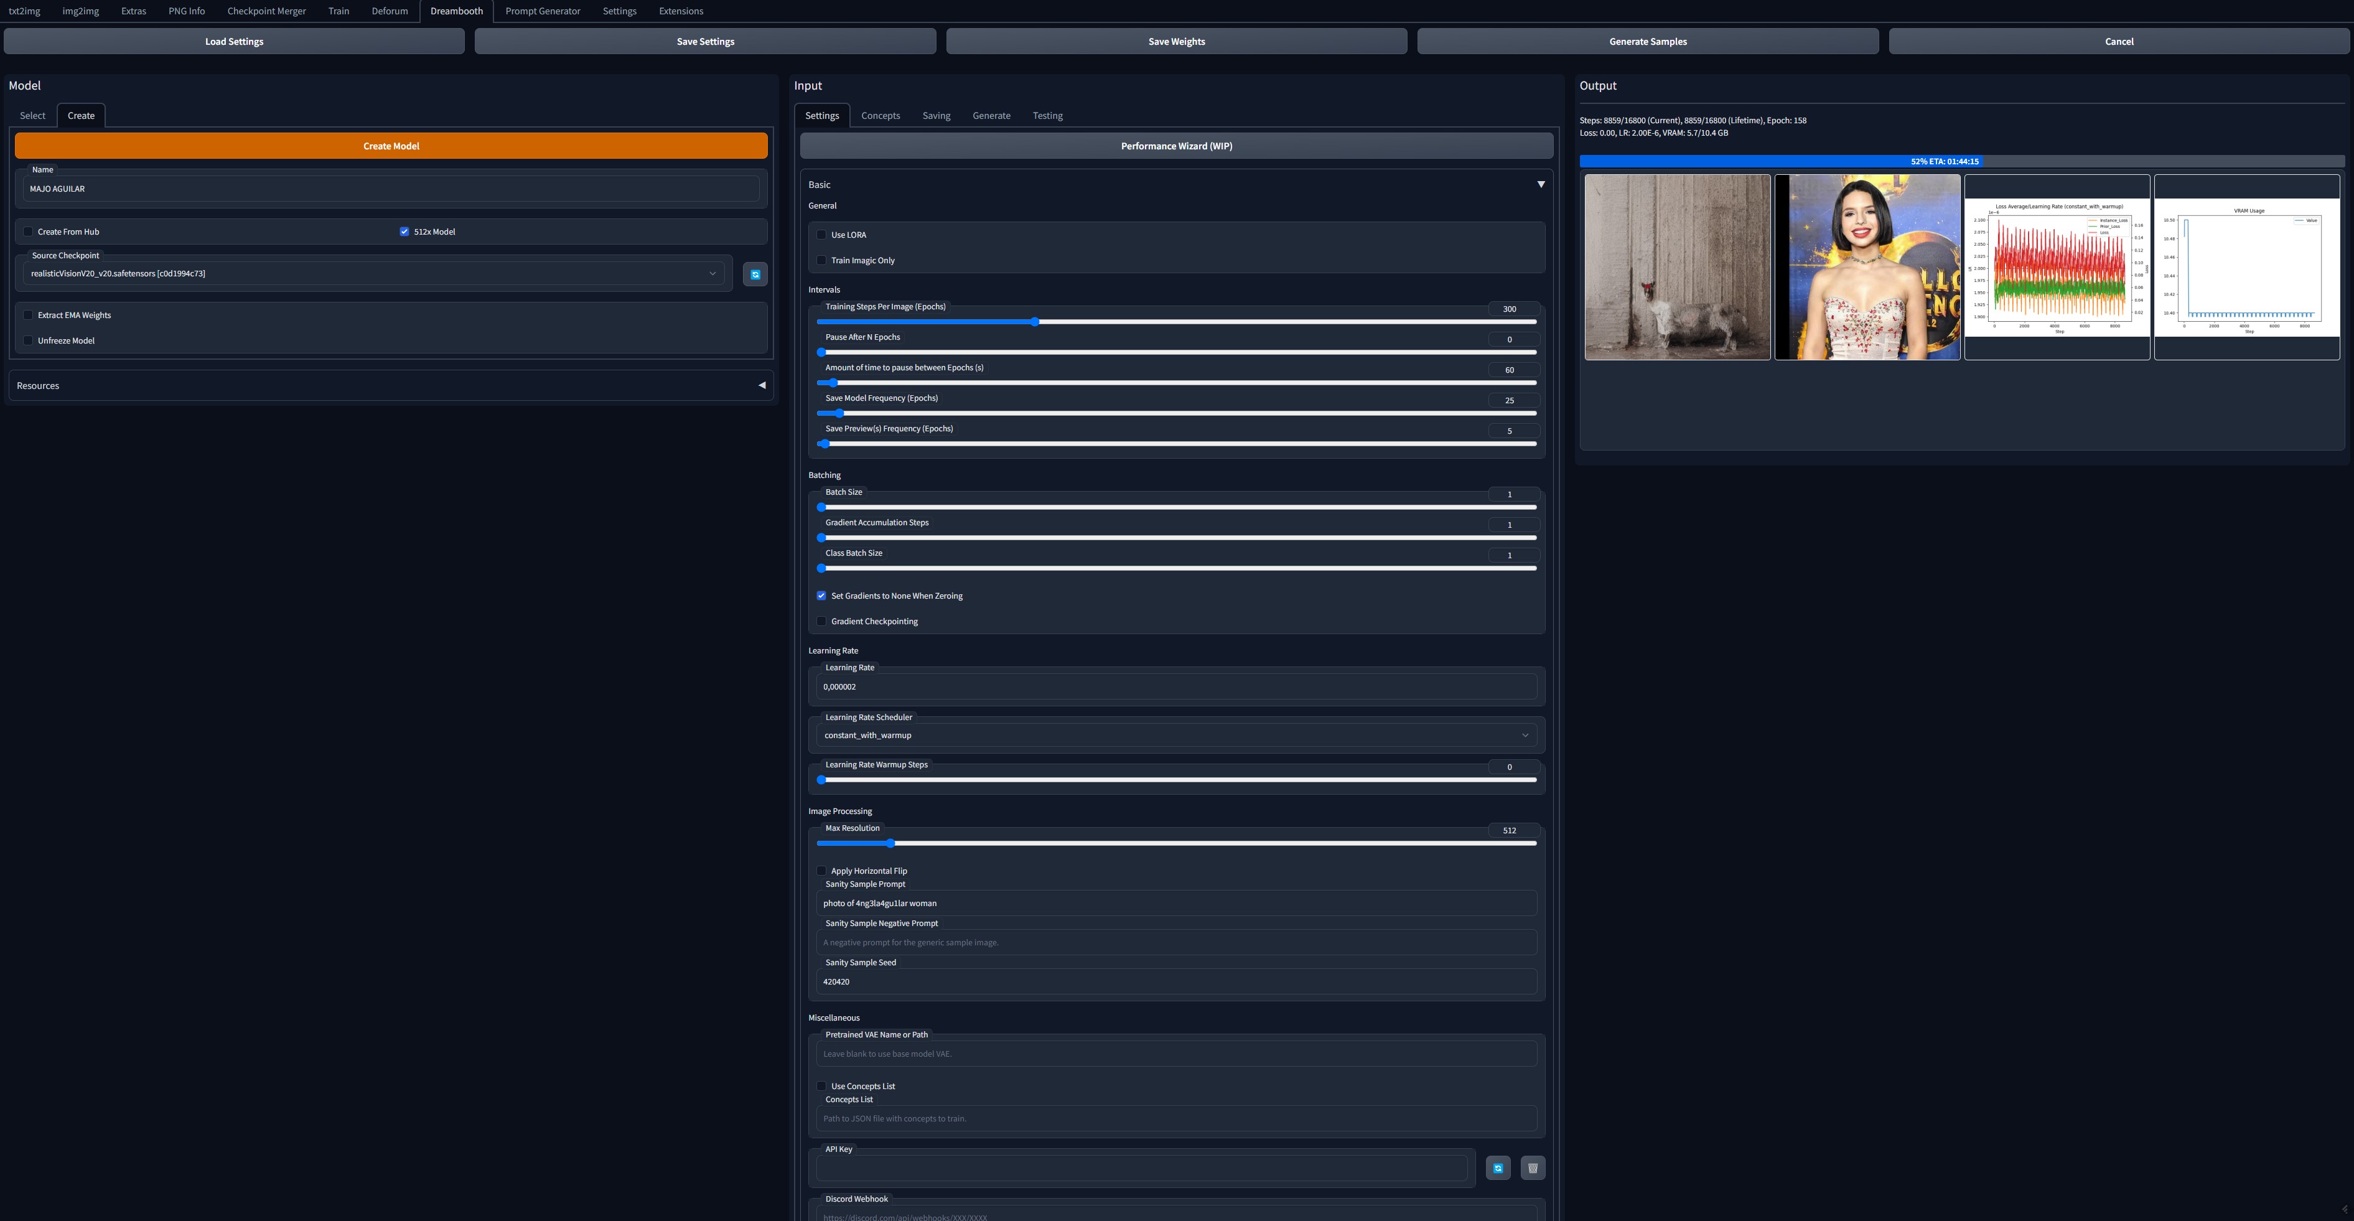Screen dimensions: 2354x1221
Task: Disable Set Gradients to None When Zeroing
Action: pos(821,595)
